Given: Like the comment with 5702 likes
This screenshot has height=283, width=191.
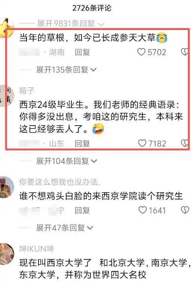Looking at the screenshot, I should [x=142, y=52].
